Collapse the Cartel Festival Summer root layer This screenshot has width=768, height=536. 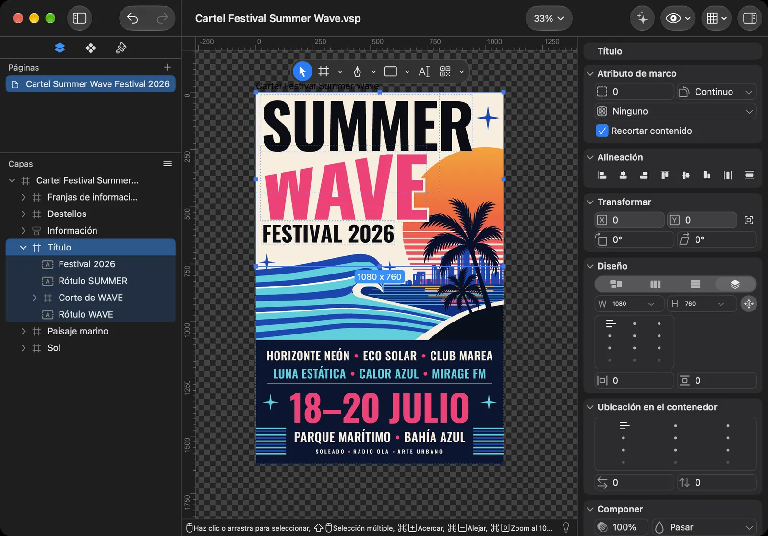[x=12, y=180]
